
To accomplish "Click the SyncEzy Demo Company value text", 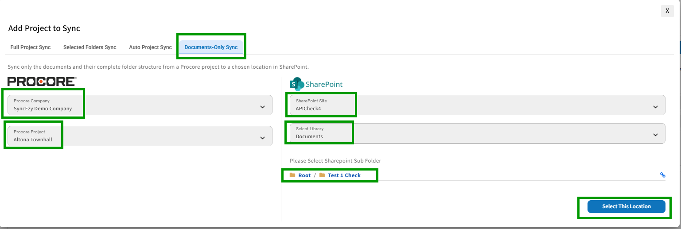I will point(43,109).
